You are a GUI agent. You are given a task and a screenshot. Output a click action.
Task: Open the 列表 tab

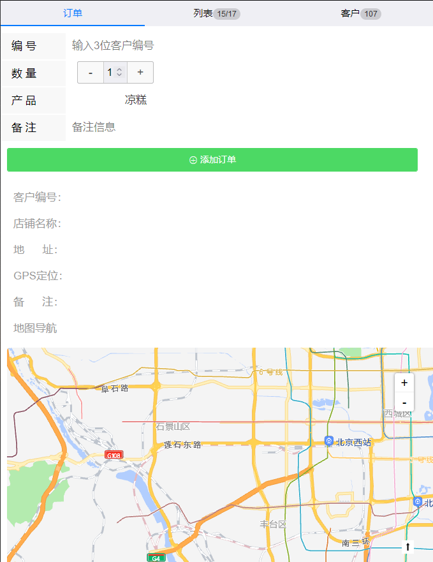tap(216, 13)
